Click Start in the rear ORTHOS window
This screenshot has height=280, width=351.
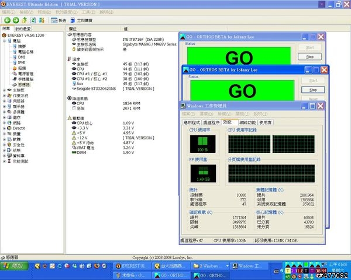[310, 48]
